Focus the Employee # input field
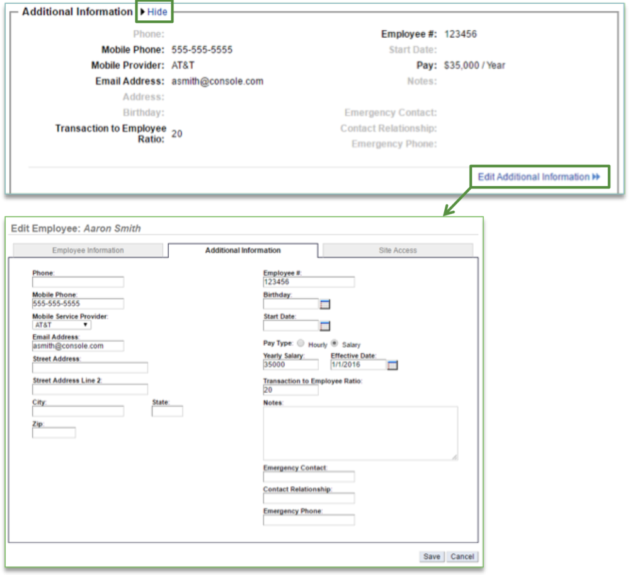This screenshot has height=575, width=630. coord(309,282)
